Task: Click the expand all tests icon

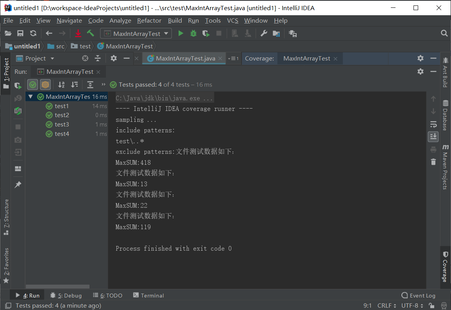Action: pos(90,84)
